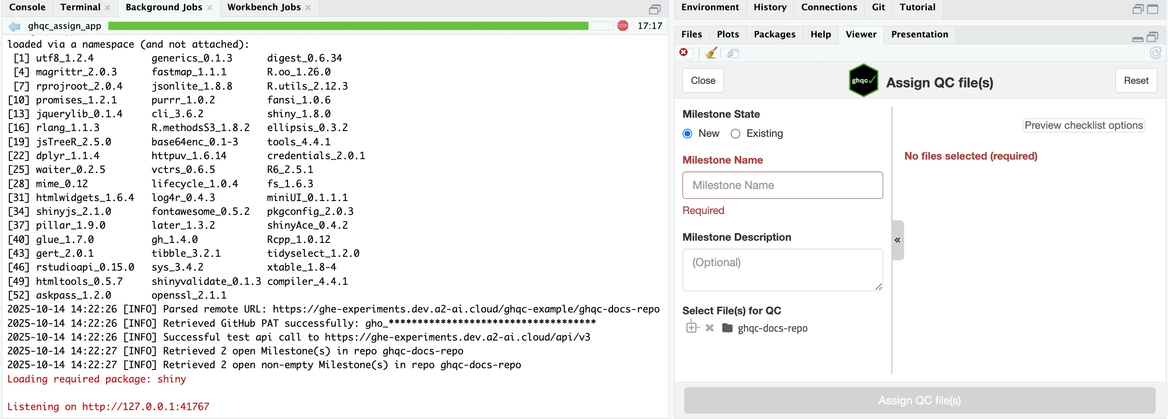Close the Terminal tab
Viewport: 1168px width, 419px height.
click(107, 8)
